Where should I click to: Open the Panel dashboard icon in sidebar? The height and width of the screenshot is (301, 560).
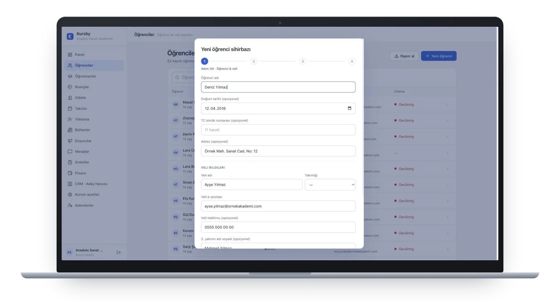point(70,55)
